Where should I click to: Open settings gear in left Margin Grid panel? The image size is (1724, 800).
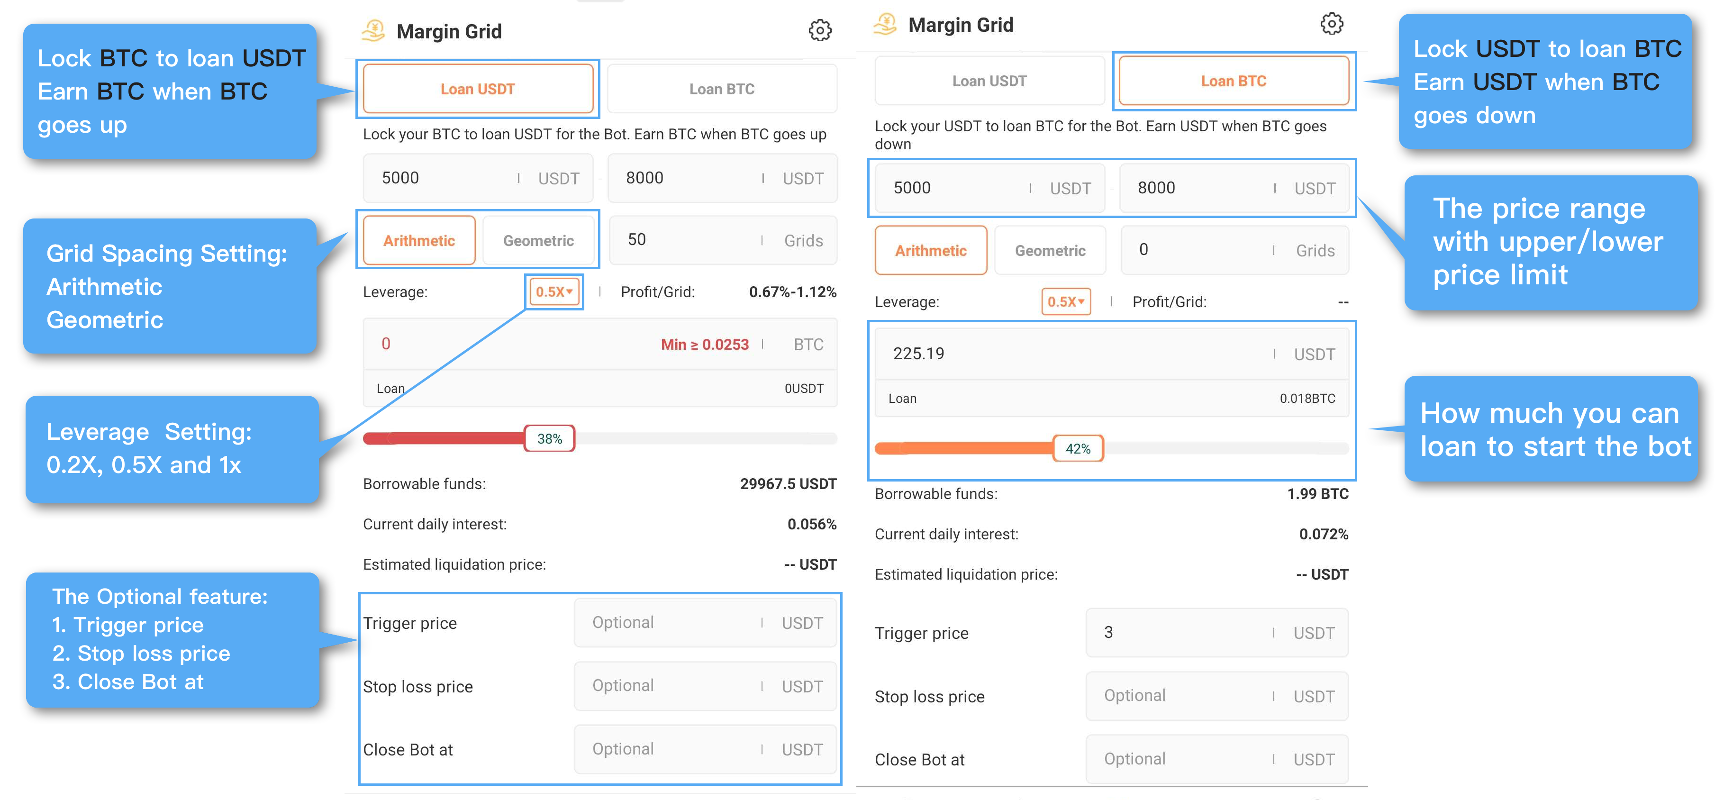click(x=819, y=30)
